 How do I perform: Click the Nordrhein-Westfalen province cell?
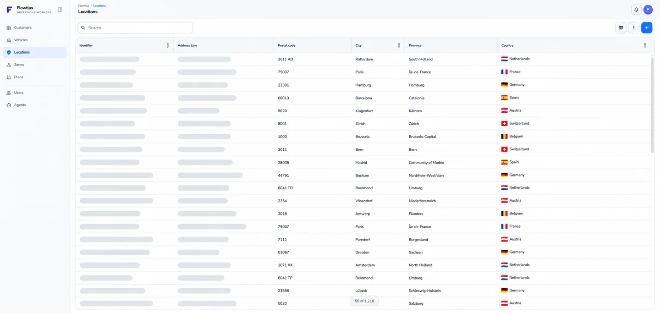426,176
